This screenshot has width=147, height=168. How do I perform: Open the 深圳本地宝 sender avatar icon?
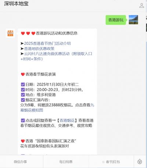click(10, 33)
